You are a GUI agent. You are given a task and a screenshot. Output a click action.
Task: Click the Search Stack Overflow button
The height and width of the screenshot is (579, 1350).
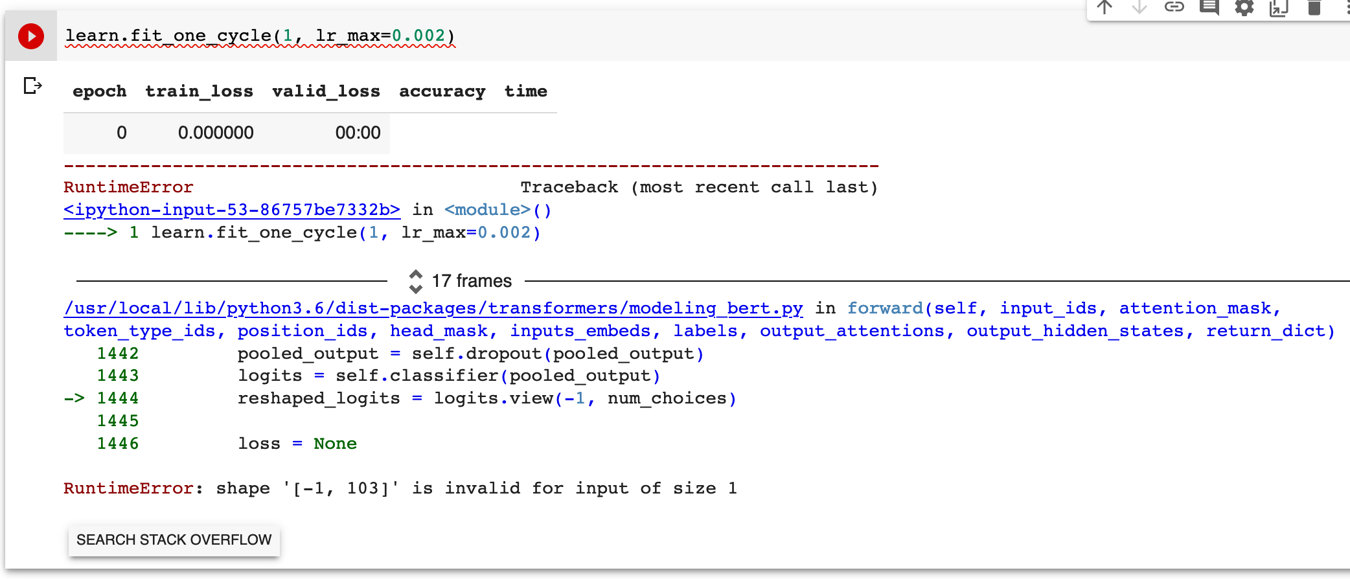174,540
